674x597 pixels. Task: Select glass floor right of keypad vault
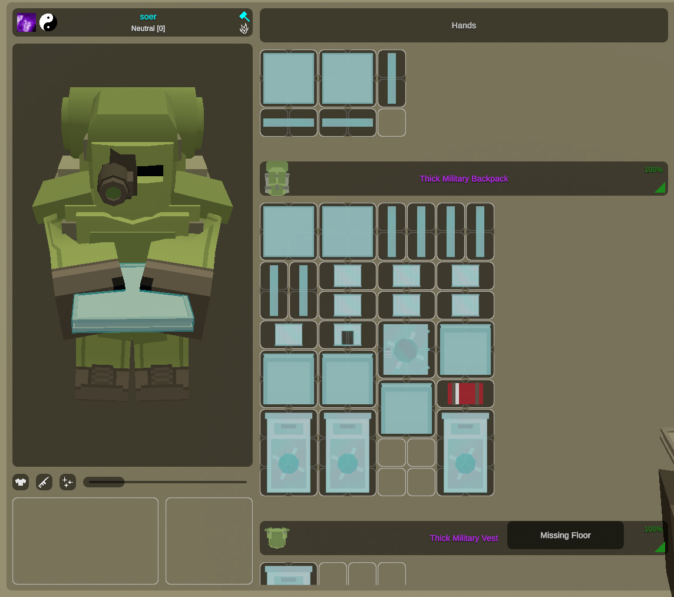coord(465,349)
